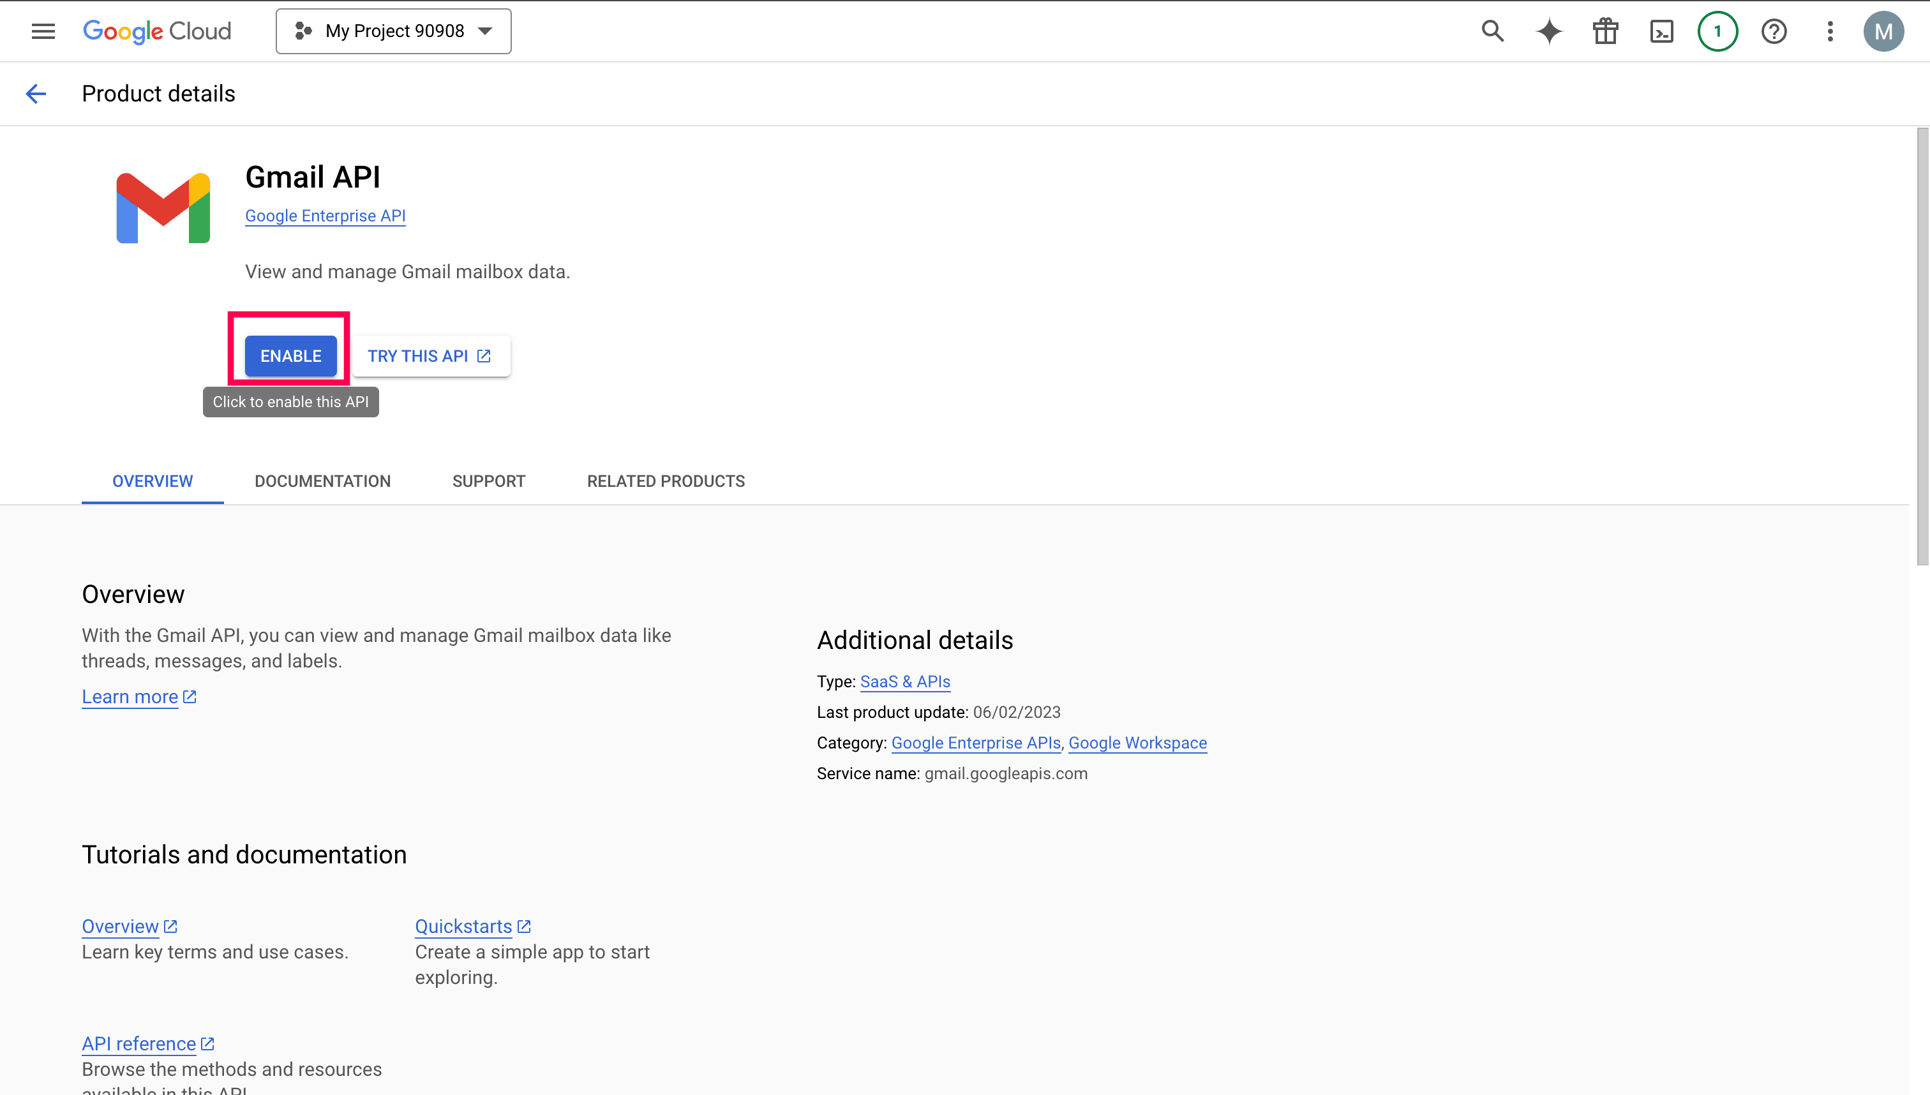Open the Gemini sparkle assistant icon
Screen dimensions: 1930x1095
1549,31
